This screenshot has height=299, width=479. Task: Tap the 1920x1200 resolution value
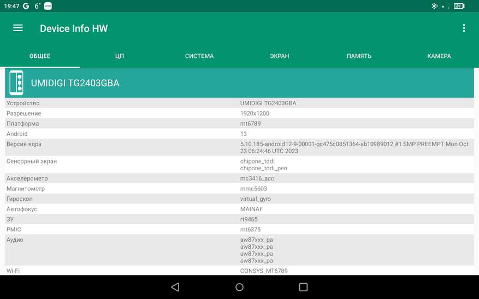[255, 113]
